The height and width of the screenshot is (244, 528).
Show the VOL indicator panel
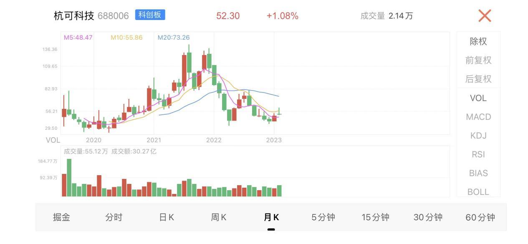pos(478,98)
